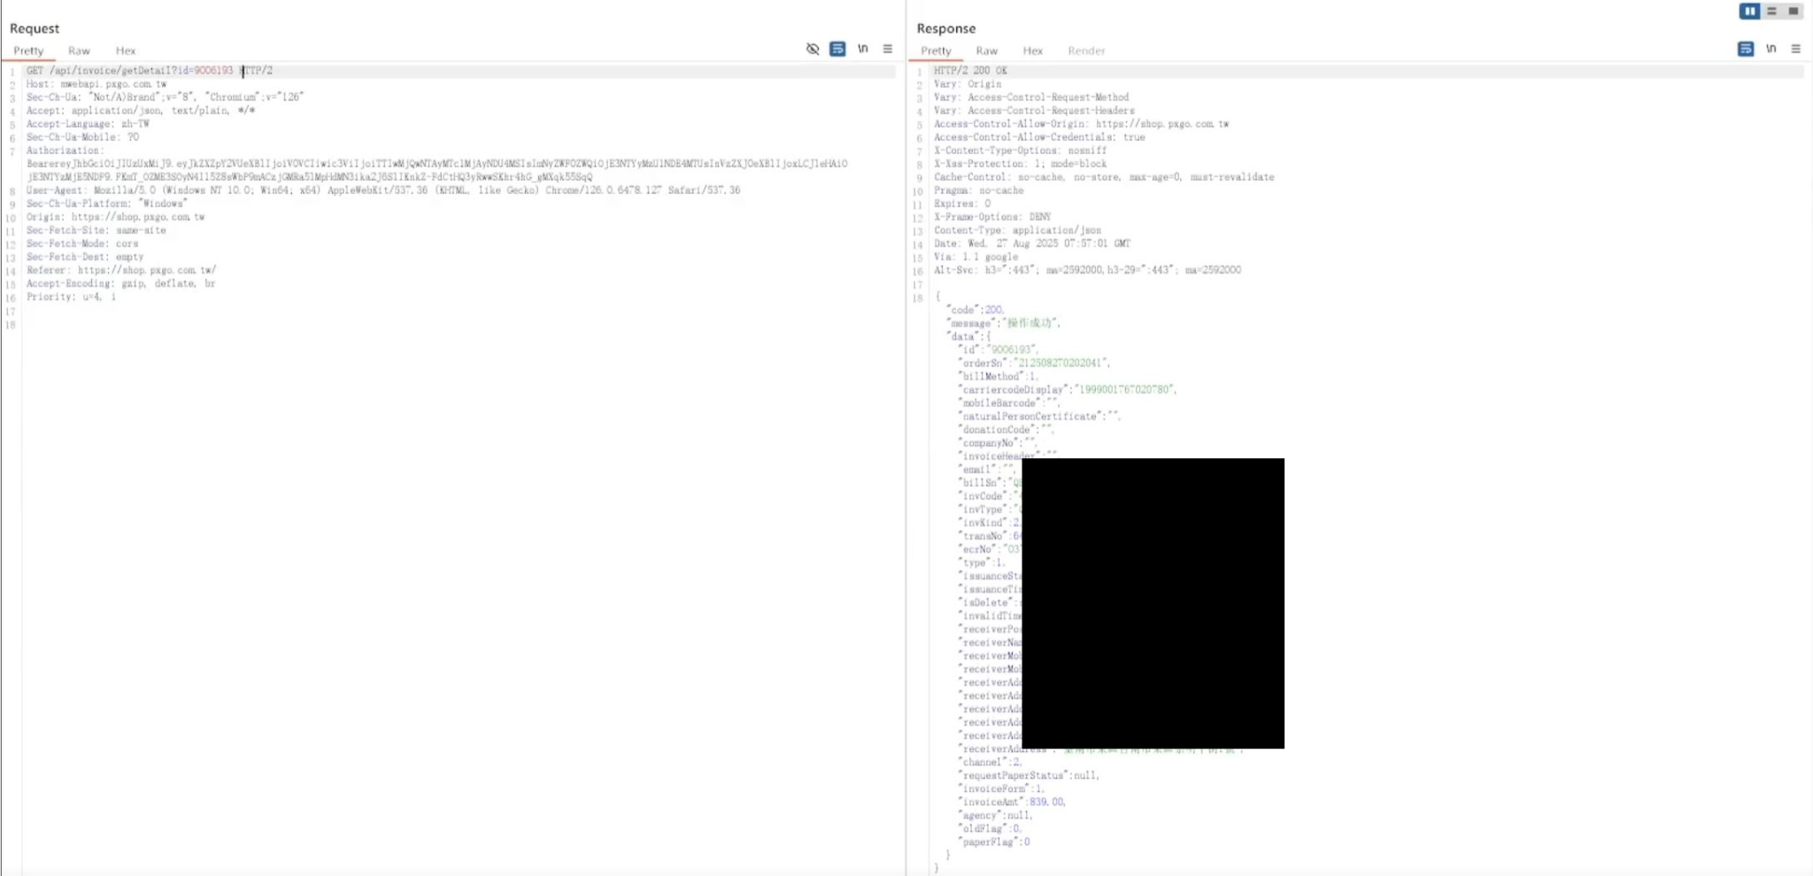Click the Date response header
The height and width of the screenshot is (876, 1813).
click(x=1032, y=243)
